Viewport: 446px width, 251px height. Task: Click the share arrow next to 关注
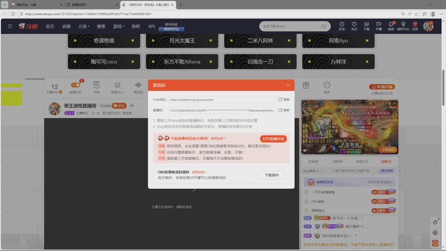click(132, 105)
